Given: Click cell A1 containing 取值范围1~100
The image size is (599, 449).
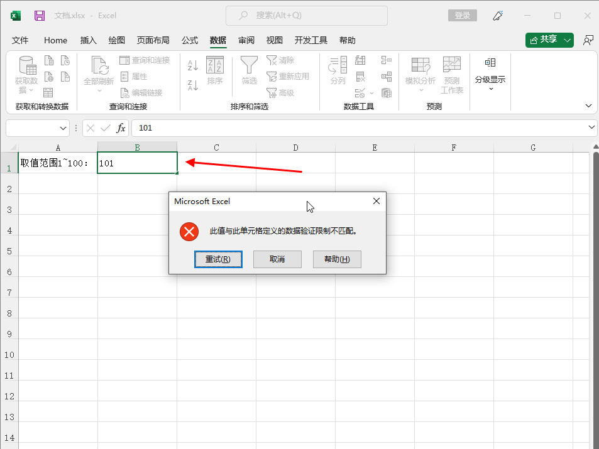Looking at the screenshot, I should coord(58,163).
